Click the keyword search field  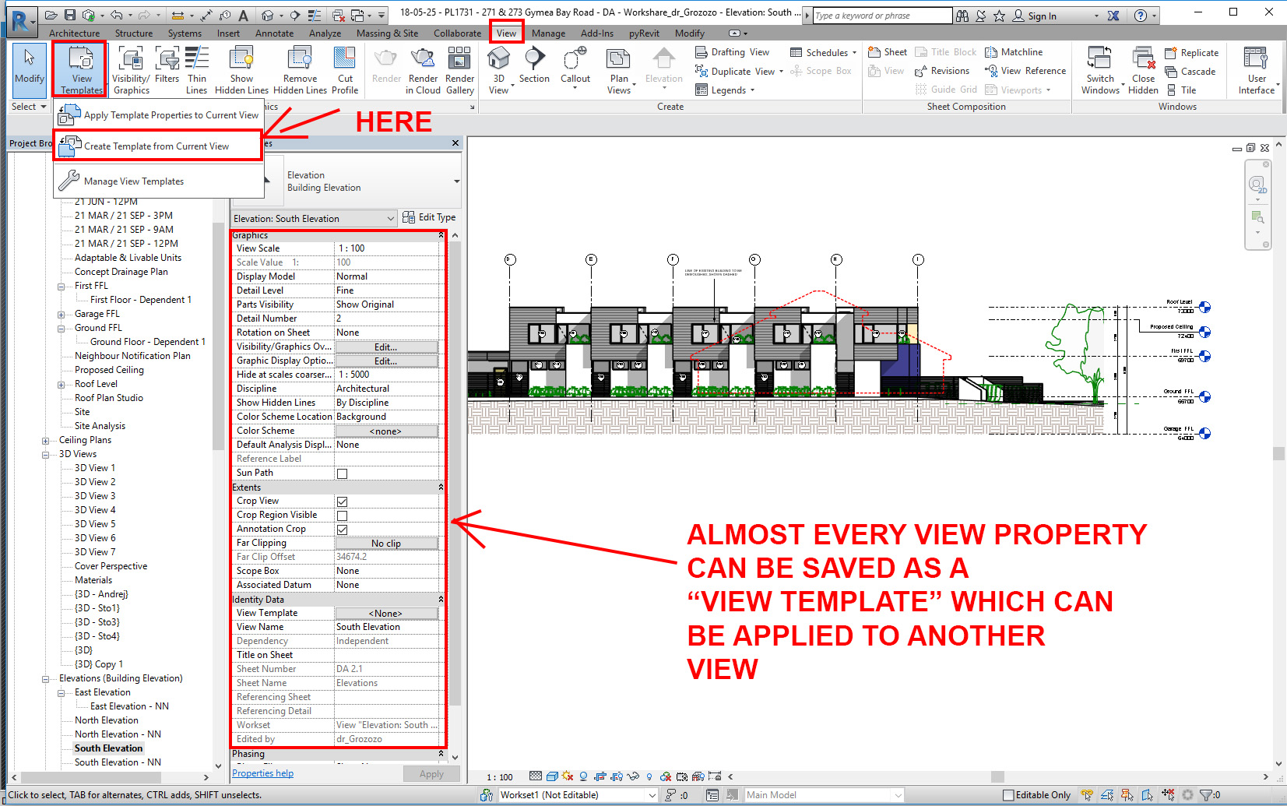coord(880,15)
